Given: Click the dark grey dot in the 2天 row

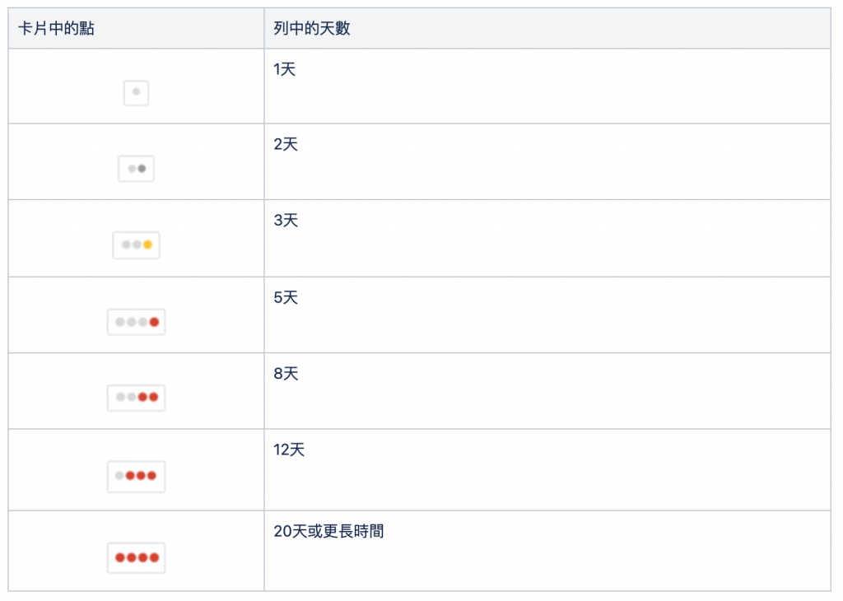Looking at the screenshot, I should (x=142, y=169).
